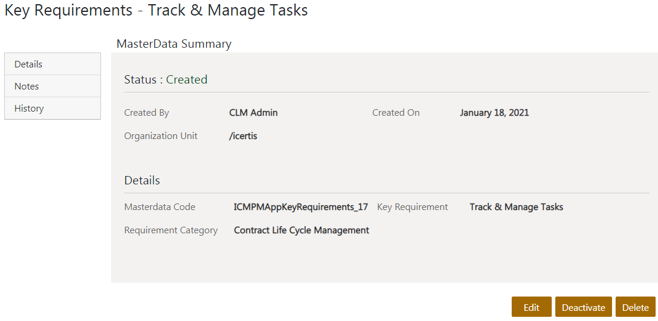Click the Masterdata Code label
This screenshot has height=321, width=658.
point(159,207)
